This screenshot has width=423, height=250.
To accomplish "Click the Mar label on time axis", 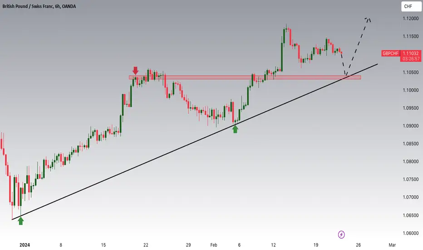I will pyautogui.click(x=392, y=245).
